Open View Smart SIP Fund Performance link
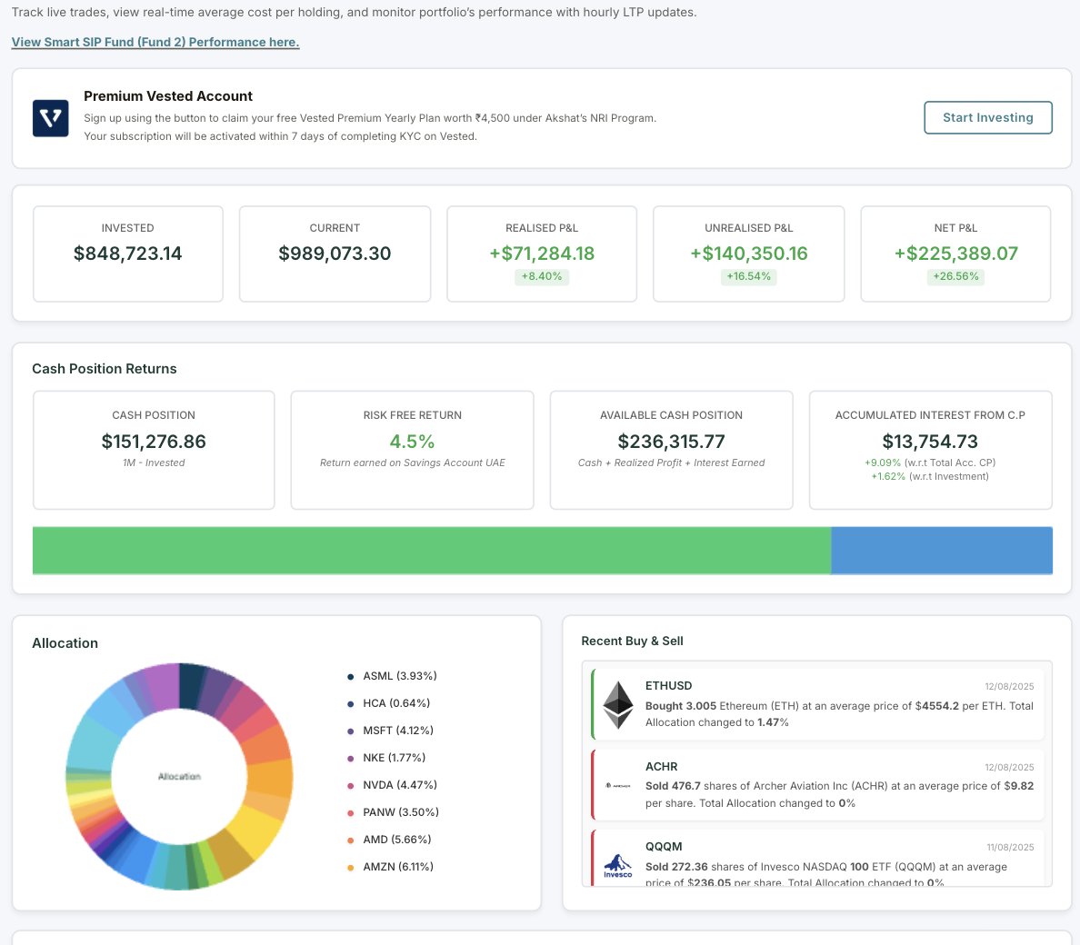1080x945 pixels. pos(155,42)
